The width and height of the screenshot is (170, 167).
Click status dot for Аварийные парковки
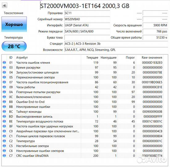click(x=4, y=131)
